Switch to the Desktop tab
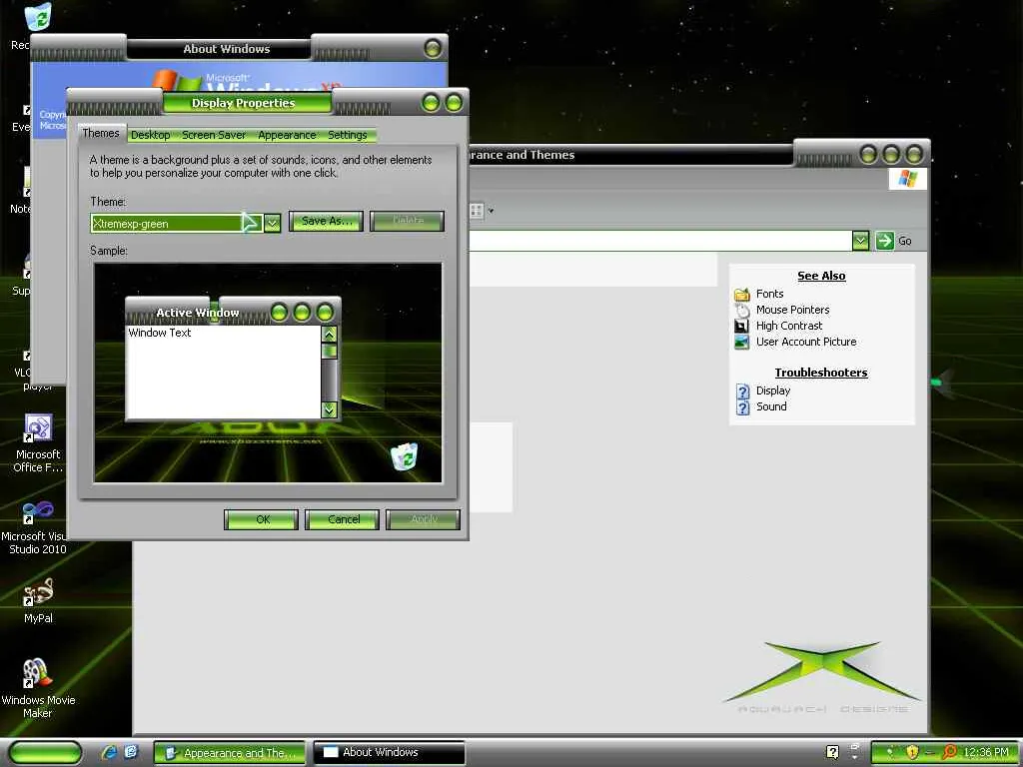Screen dimensions: 1023x767 (150, 135)
